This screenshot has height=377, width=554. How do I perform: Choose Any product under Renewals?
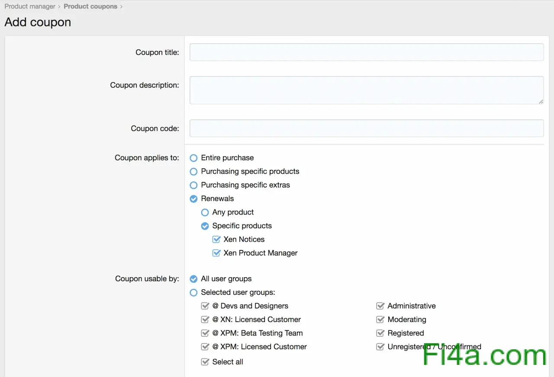point(205,212)
